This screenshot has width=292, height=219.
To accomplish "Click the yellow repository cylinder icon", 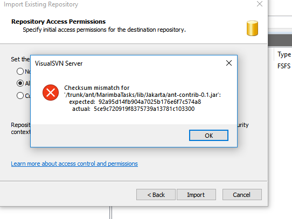I will coord(252,28).
